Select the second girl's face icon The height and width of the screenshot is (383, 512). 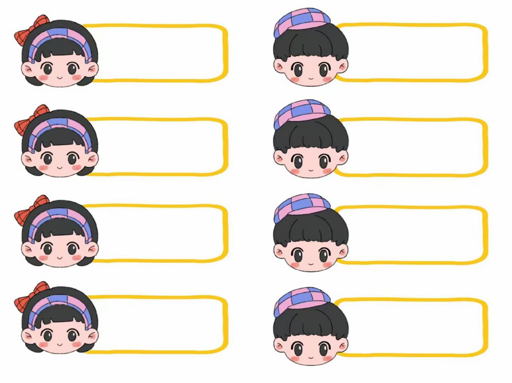click(x=57, y=141)
